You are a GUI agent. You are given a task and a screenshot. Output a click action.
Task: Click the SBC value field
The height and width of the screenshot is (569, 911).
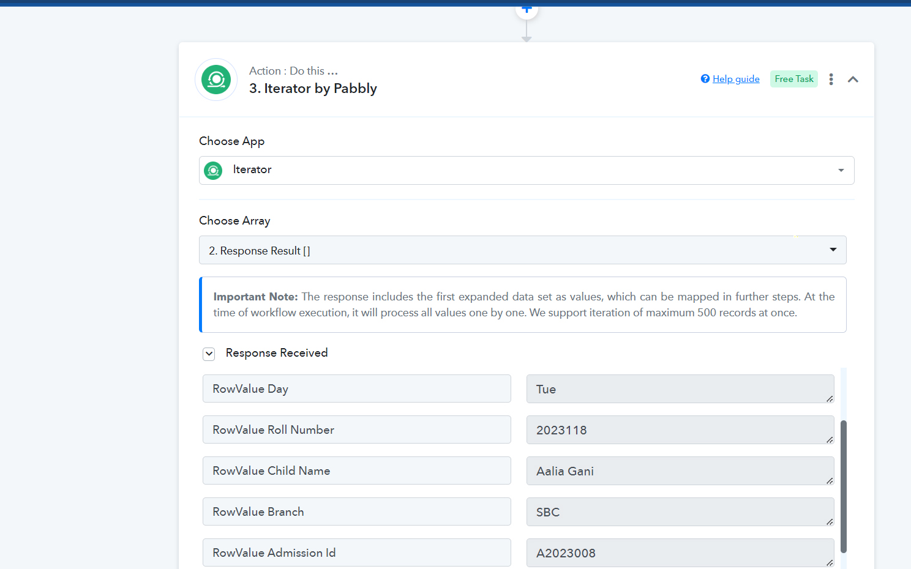tap(680, 512)
